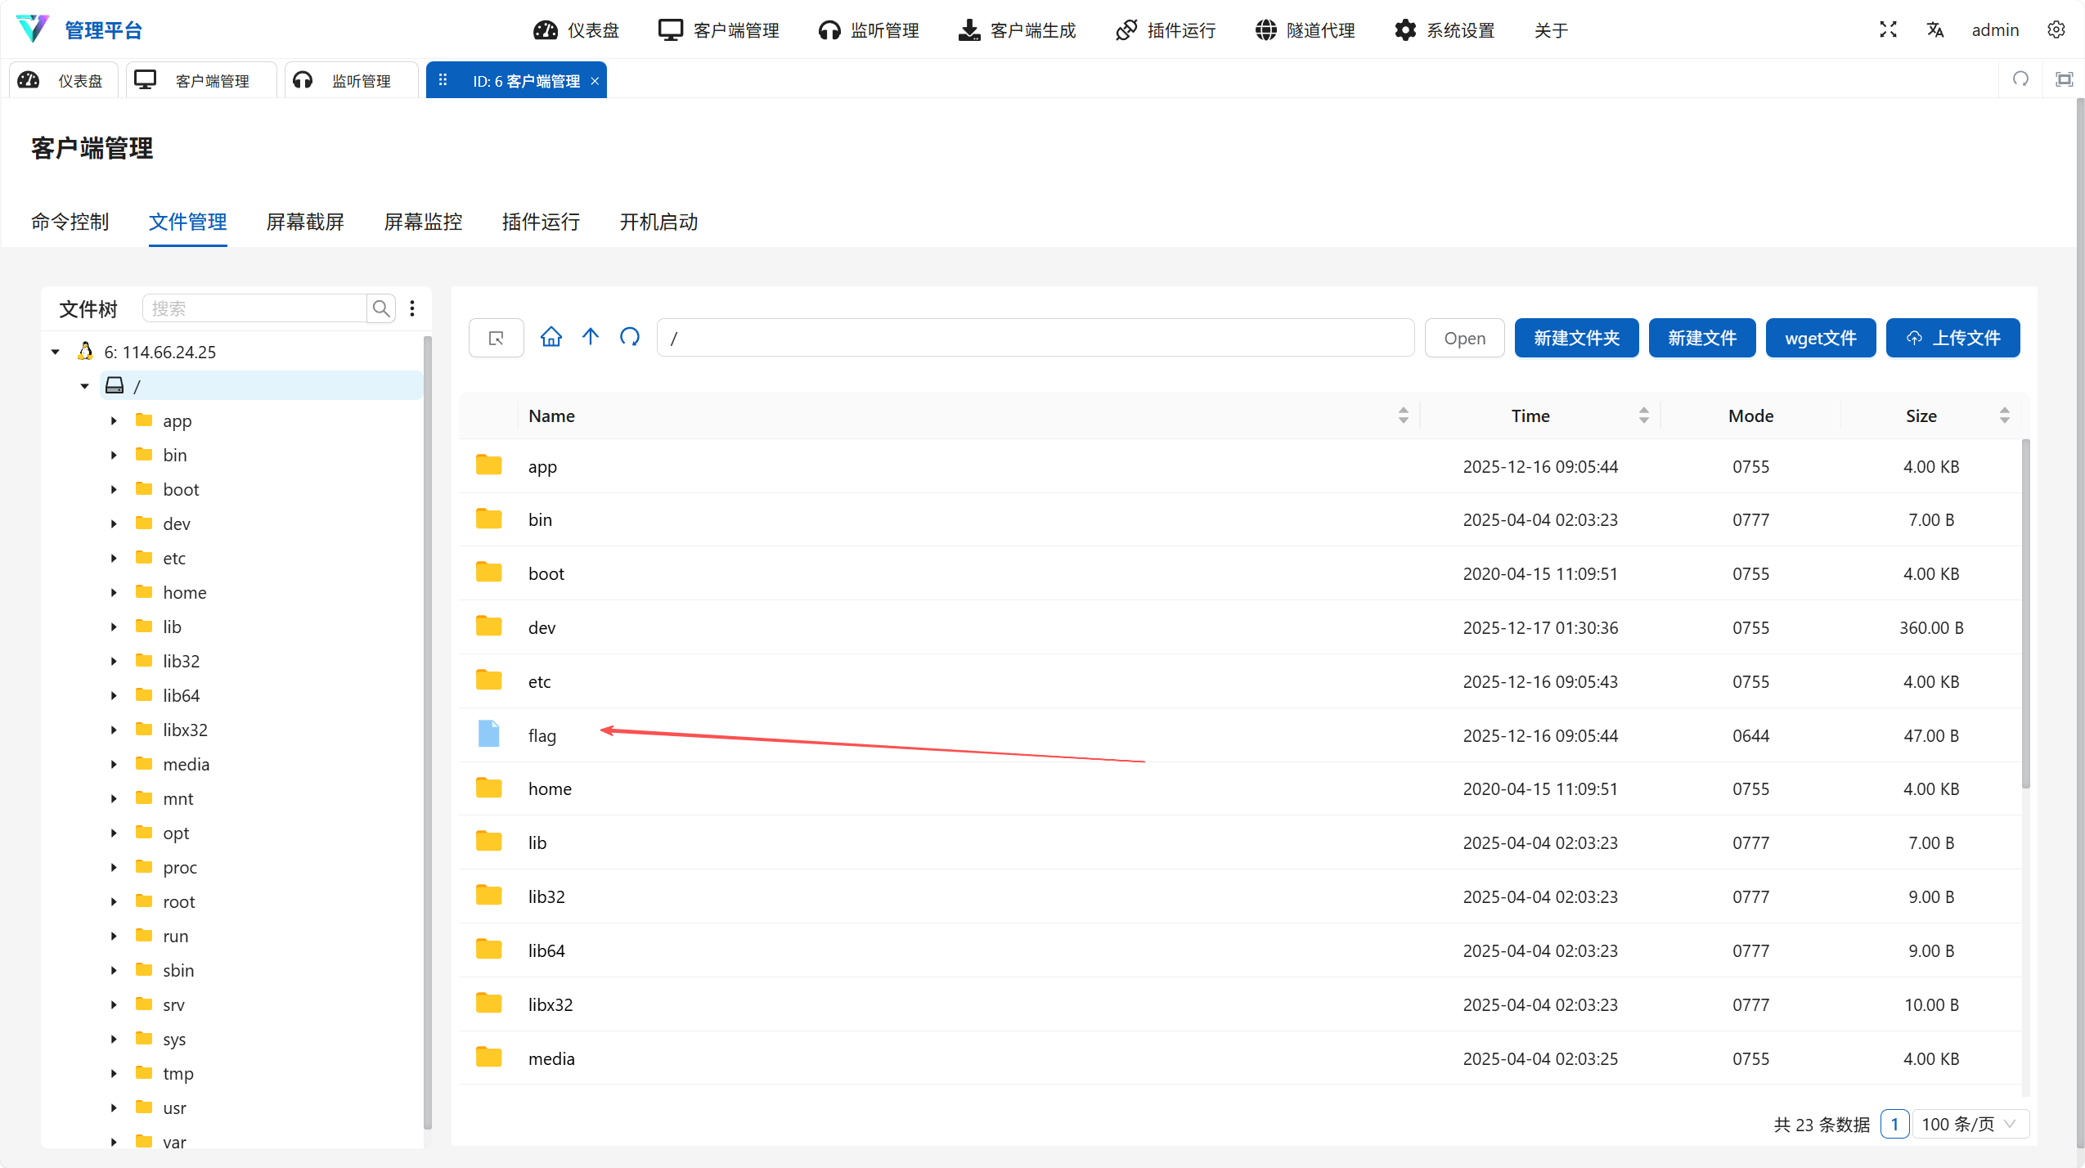Open the file tree options three-dot menu
Viewport: 2085px width, 1168px height.
412,308
